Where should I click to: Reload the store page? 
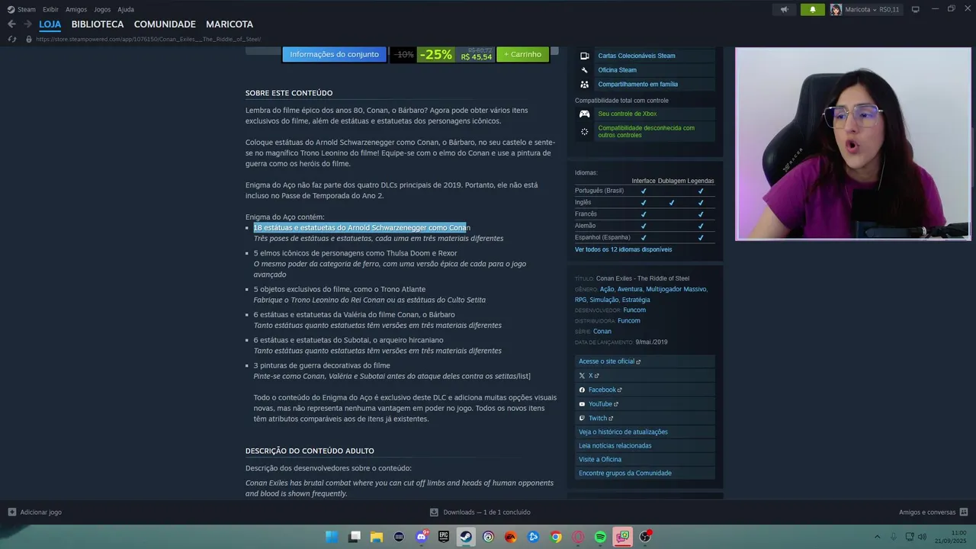coord(12,39)
